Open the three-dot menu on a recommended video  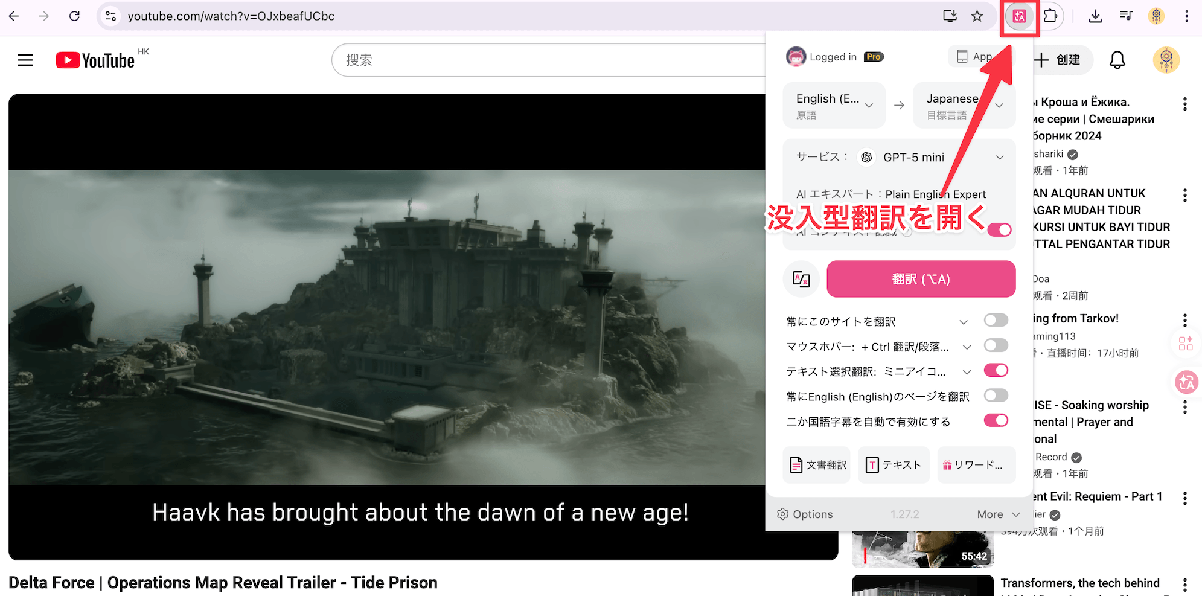1185,103
